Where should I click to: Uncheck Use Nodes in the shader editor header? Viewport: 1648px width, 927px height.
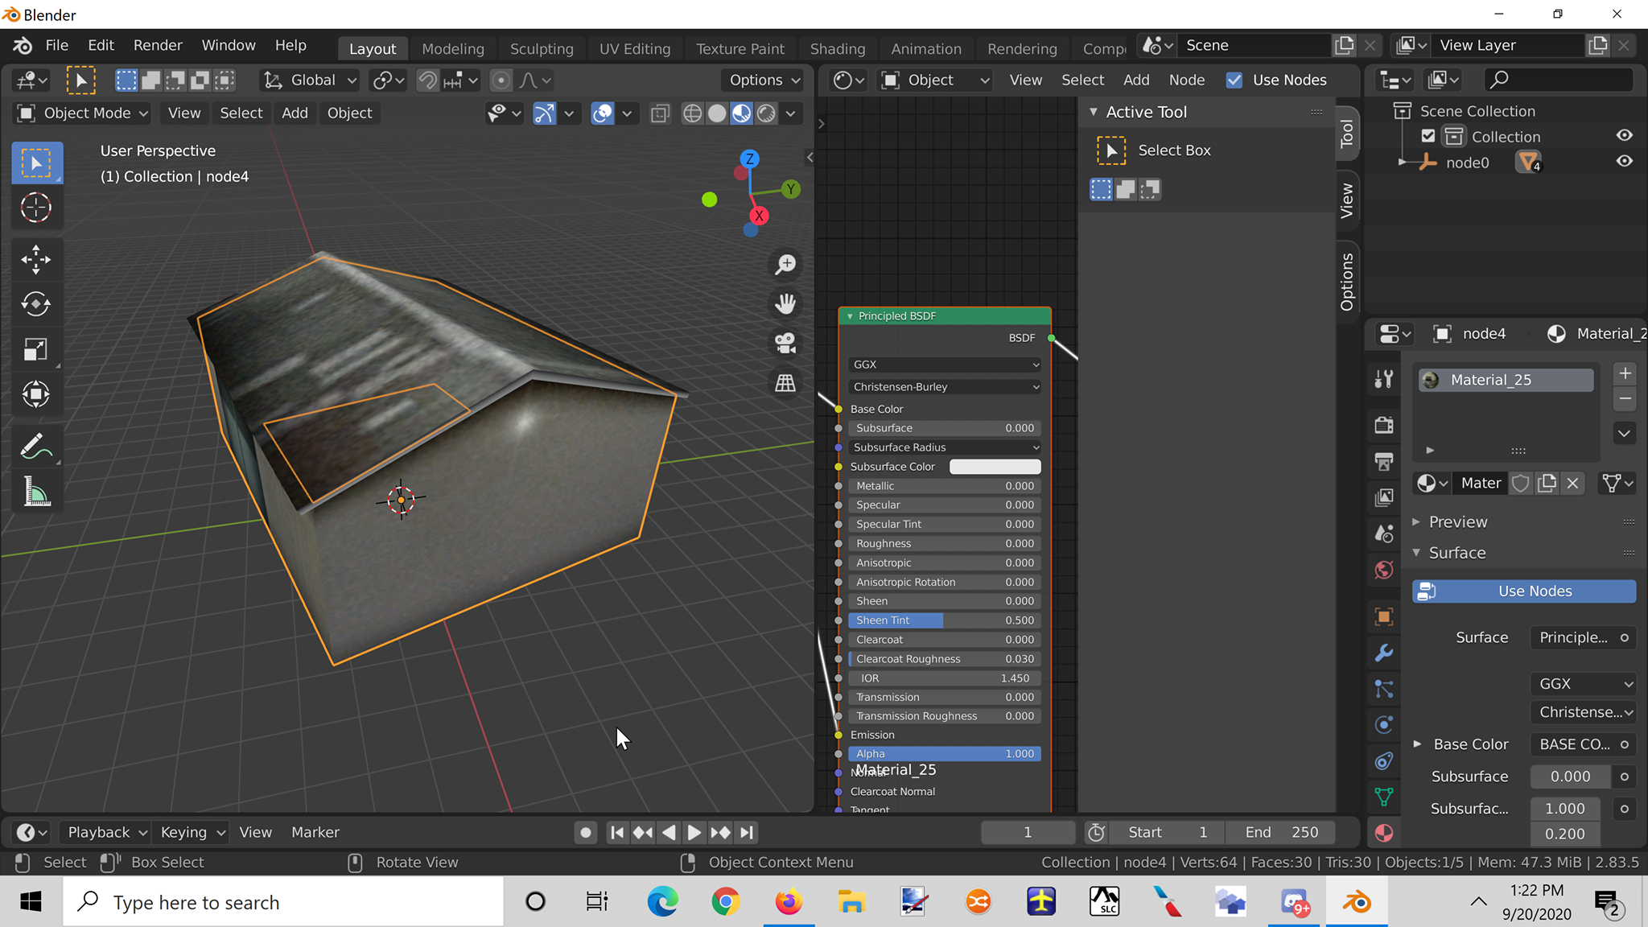coord(1235,80)
